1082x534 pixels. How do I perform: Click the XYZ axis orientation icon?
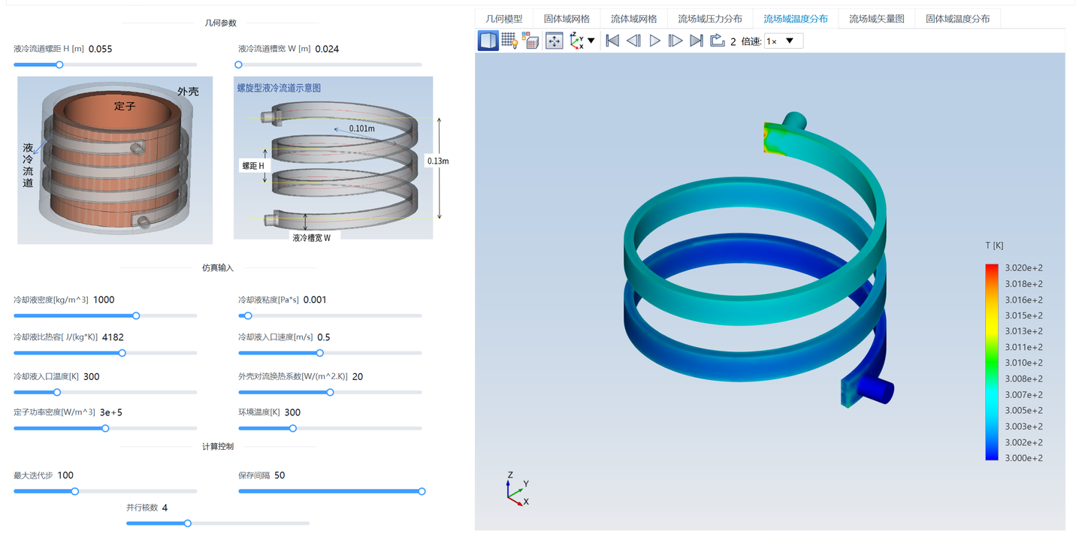point(576,41)
